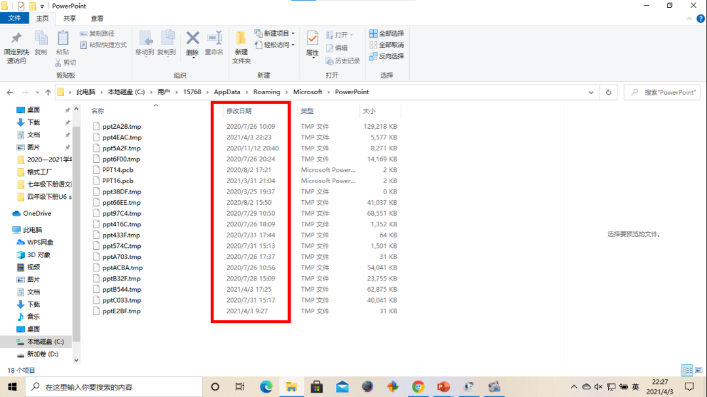Open Desktop under quick access in the sidebar
This screenshot has width=707, height=397.
click(x=33, y=109)
